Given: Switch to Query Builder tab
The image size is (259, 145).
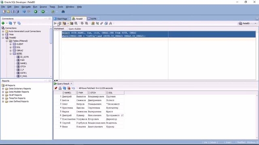Looking at the screenshot, I should point(74,29).
